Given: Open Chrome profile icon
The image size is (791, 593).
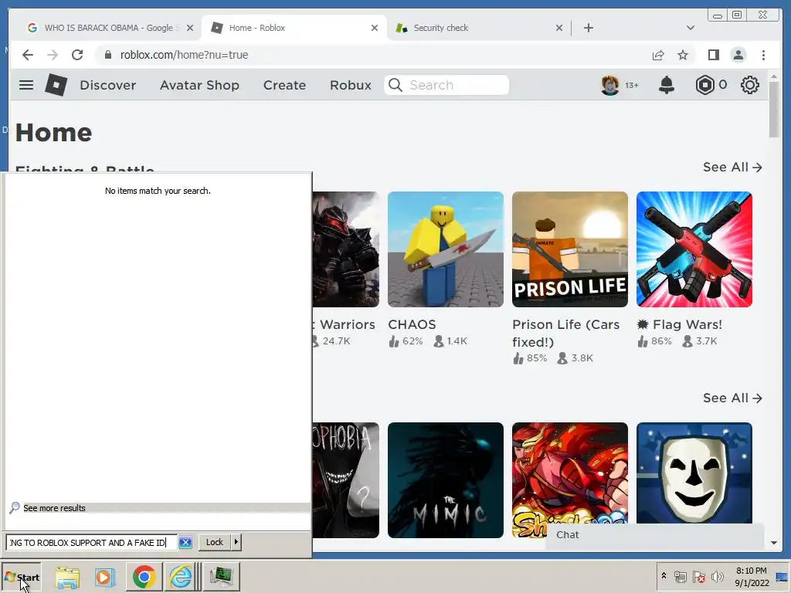Looking at the screenshot, I should pyautogui.click(x=738, y=55).
